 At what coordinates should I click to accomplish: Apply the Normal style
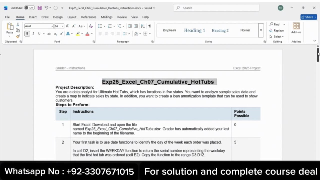pos(245,30)
